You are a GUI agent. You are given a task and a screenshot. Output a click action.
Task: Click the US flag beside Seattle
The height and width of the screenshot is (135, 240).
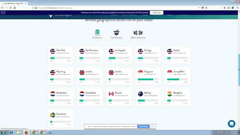click(170, 51)
